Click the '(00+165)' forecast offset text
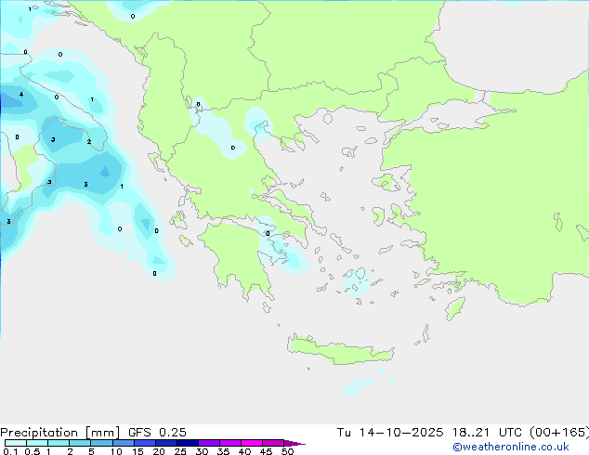Image resolution: width=589 pixels, height=455 pixels. [559, 433]
